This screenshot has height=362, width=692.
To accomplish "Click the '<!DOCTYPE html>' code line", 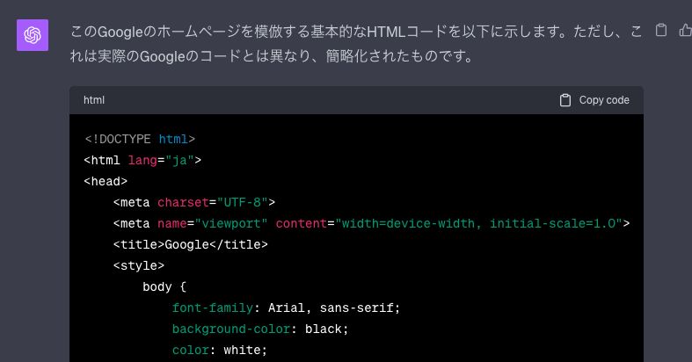I will 140,140.
